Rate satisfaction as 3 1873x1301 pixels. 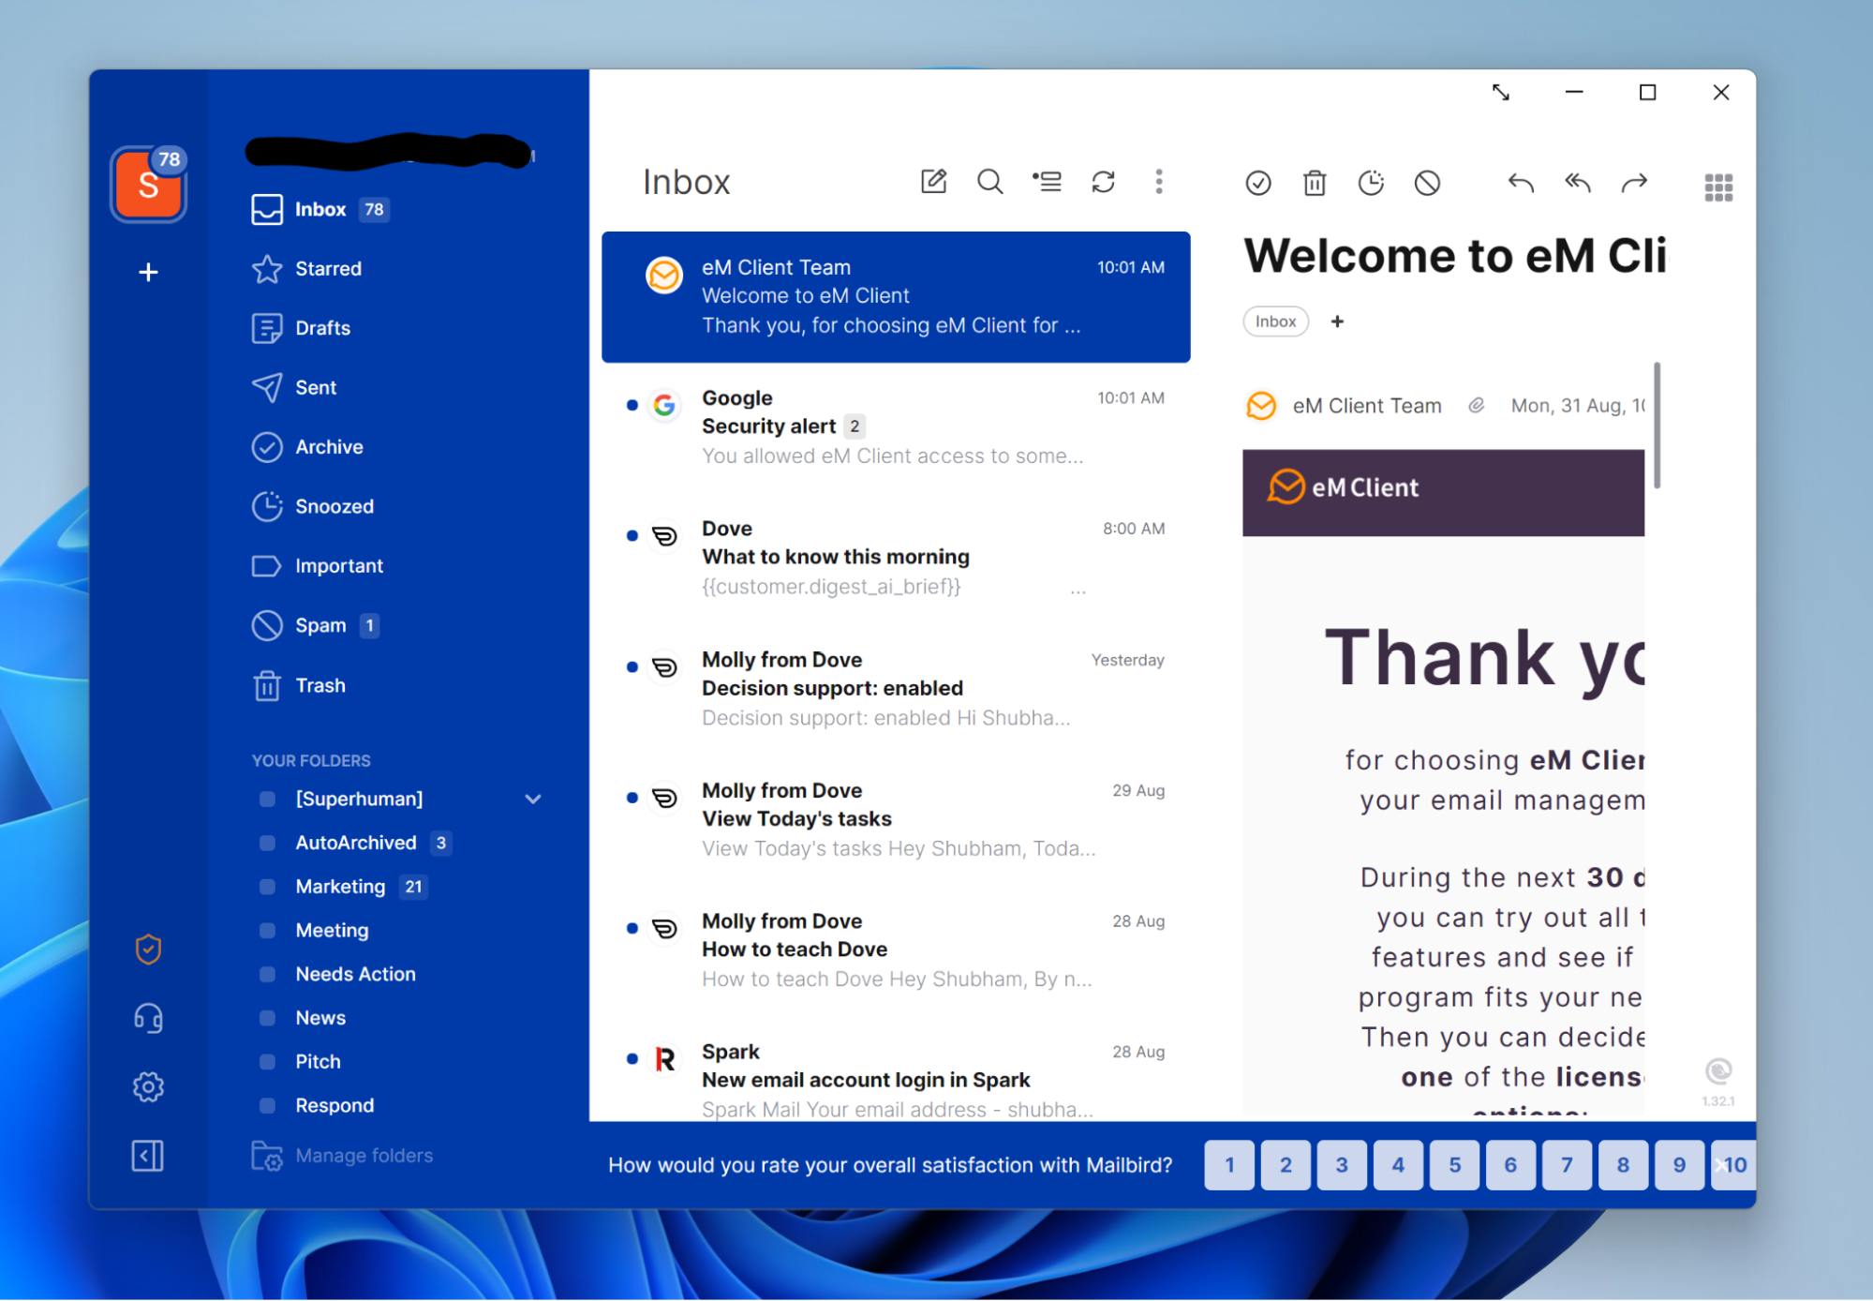coord(1342,1165)
